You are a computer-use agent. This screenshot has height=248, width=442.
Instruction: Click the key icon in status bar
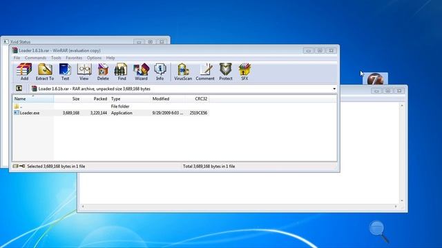coord(22,166)
